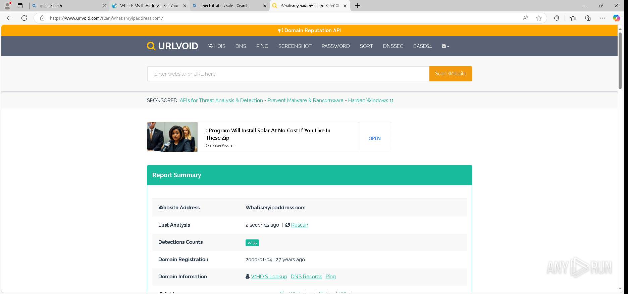Open browser Extensions icon

pyautogui.click(x=557, y=18)
